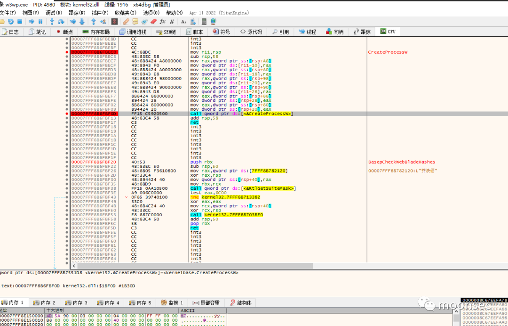This screenshot has width=508, height=326.
Task: Switch to the 笔记 tab
Action: [x=37, y=32]
